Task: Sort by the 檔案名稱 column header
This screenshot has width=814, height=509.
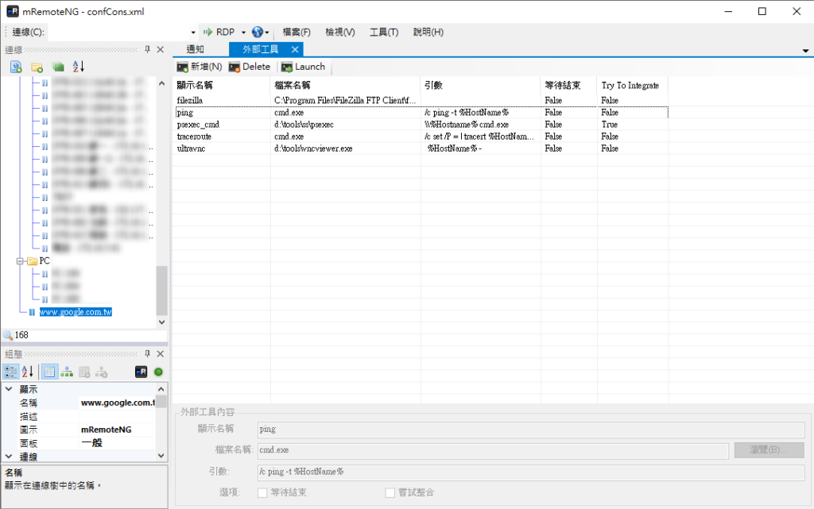Action: [345, 85]
